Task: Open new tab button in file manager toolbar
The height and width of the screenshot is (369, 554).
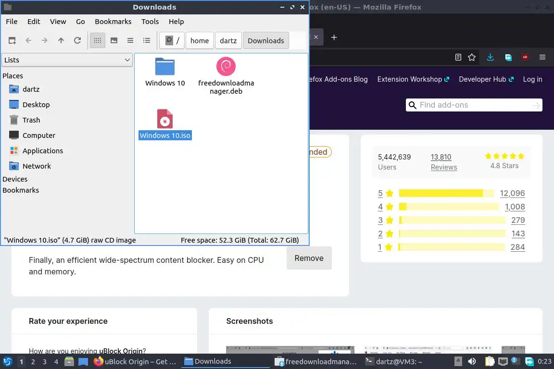Action: click(x=12, y=41)
